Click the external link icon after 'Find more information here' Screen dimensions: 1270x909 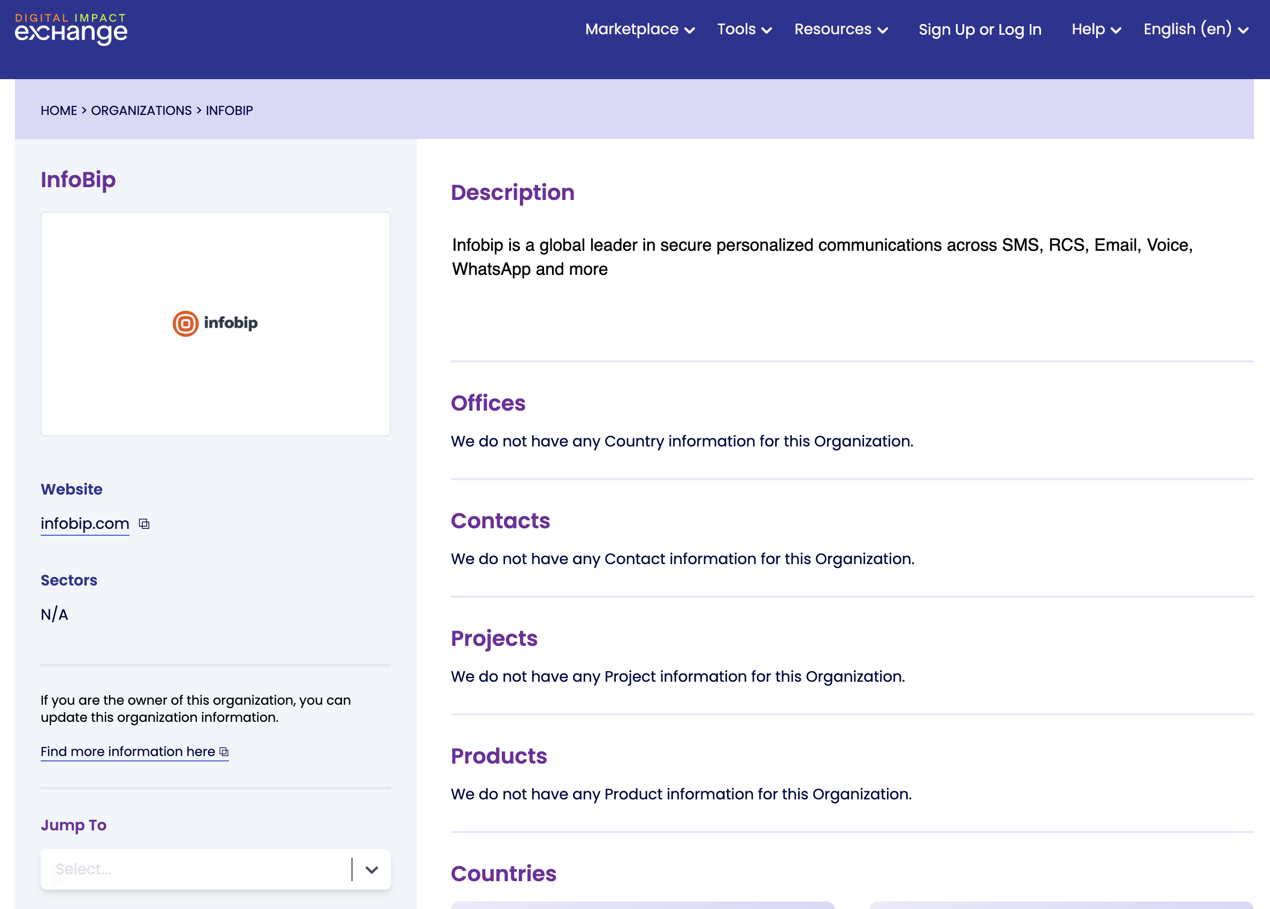coord(224,752)
